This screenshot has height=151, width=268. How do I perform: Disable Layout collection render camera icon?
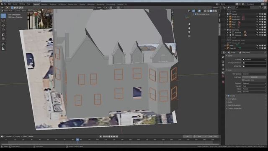tap(265, 14)
